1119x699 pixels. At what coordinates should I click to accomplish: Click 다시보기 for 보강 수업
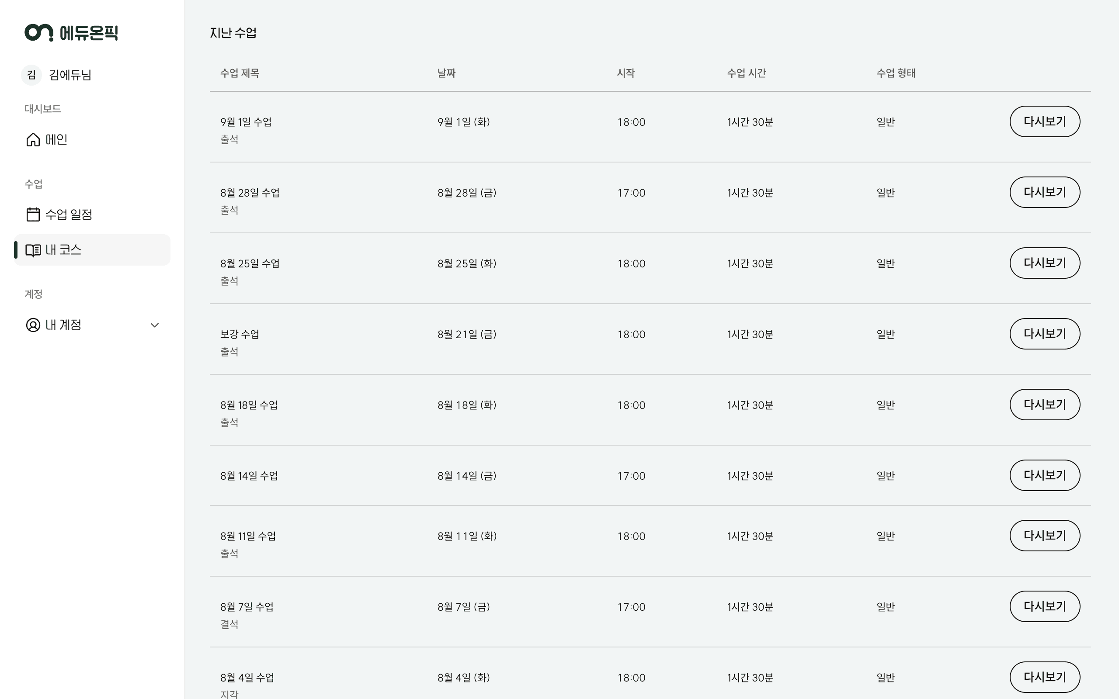[x=1045, y=334]
